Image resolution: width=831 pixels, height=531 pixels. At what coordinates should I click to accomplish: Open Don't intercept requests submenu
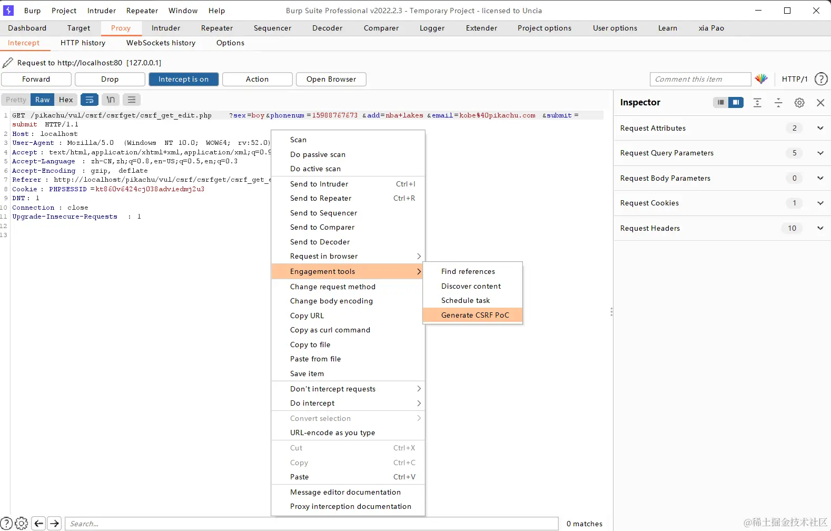click(x=348, y=389)
